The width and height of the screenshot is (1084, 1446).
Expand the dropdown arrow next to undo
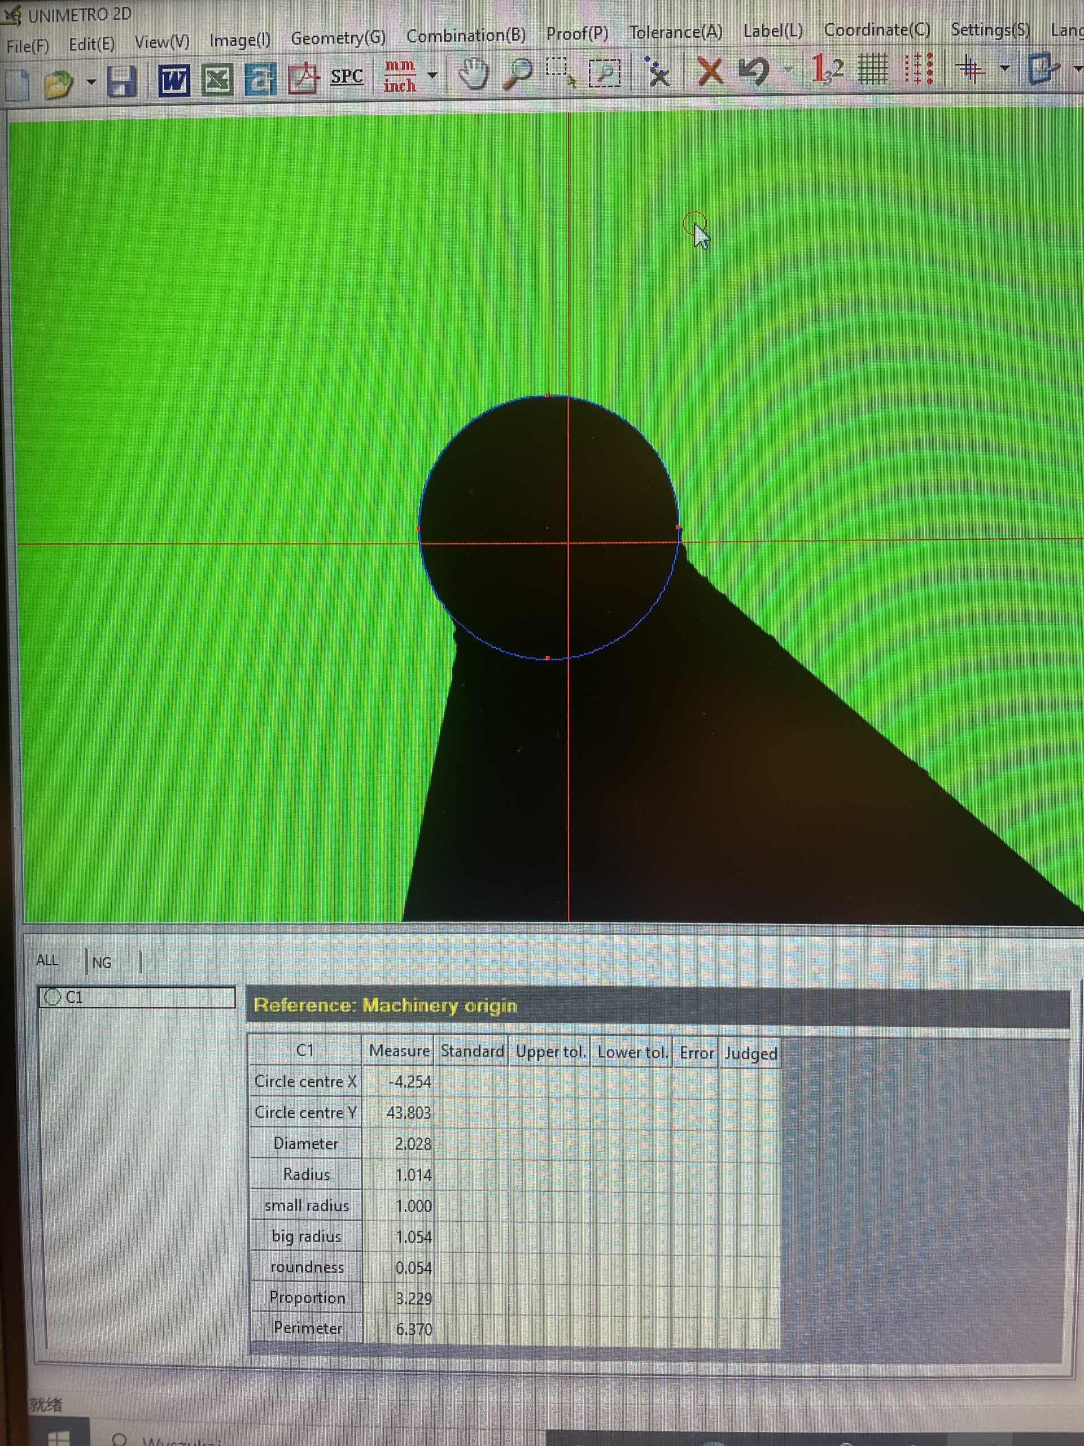pos(789,69)
